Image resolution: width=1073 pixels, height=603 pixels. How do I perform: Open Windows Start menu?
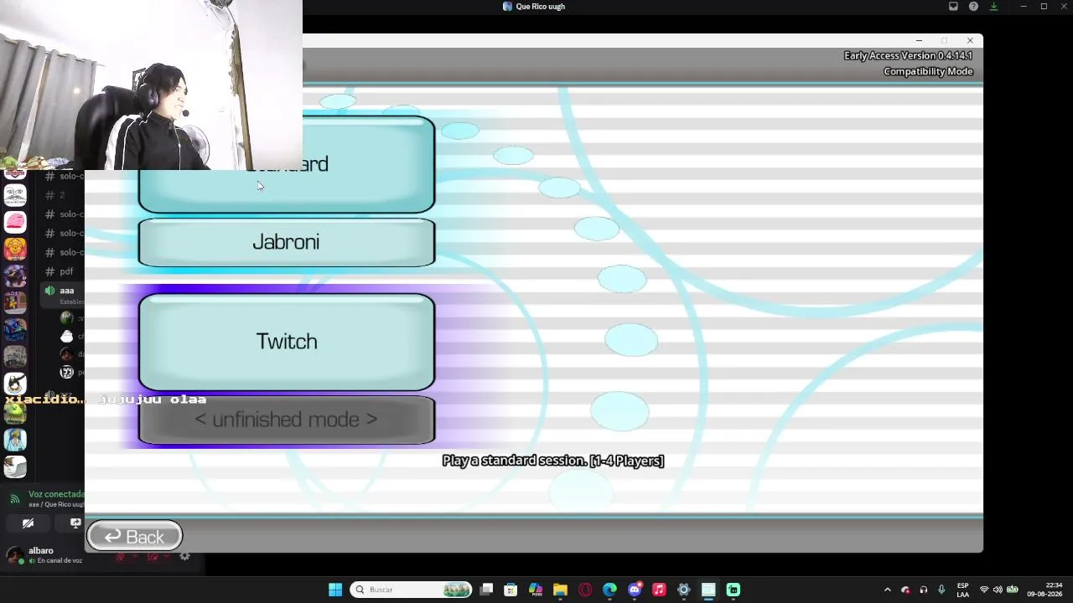(x=335, y=590)
